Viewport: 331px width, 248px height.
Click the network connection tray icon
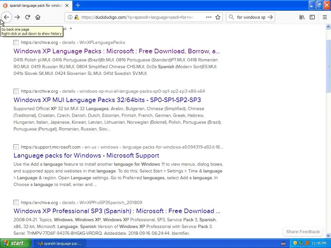pos(301,243)
